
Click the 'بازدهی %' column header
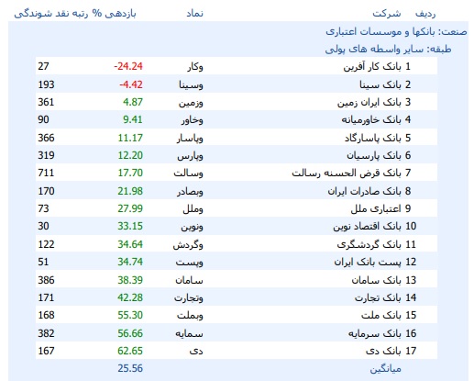(115, 14)
